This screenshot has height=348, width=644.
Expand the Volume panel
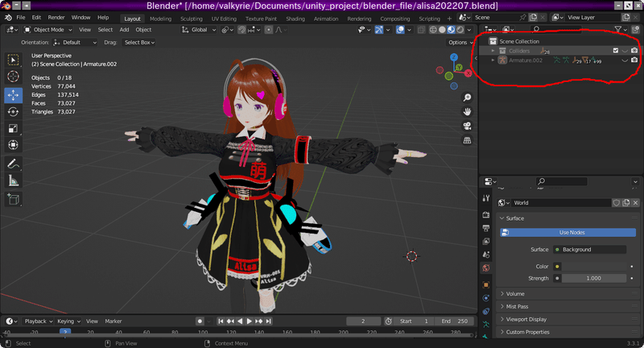coord(515,294)
